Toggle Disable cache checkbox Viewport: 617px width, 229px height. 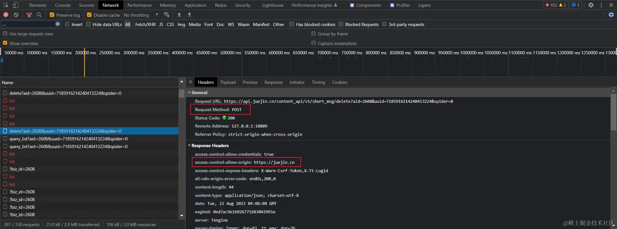tap(89, 15)
